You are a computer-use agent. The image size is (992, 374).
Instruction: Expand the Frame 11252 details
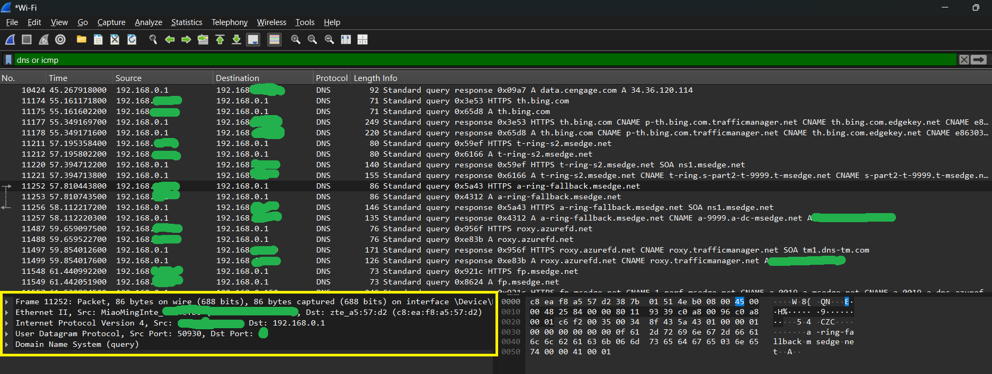[x=6, y=302]
